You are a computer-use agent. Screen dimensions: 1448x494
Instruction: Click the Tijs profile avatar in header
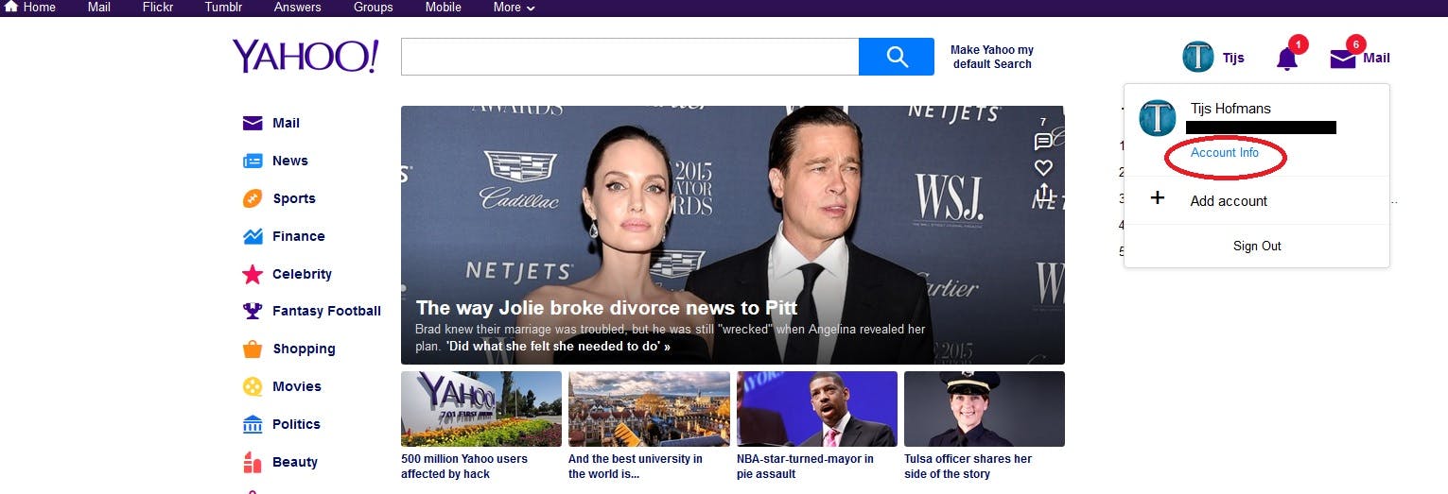tap(1198, 57)
